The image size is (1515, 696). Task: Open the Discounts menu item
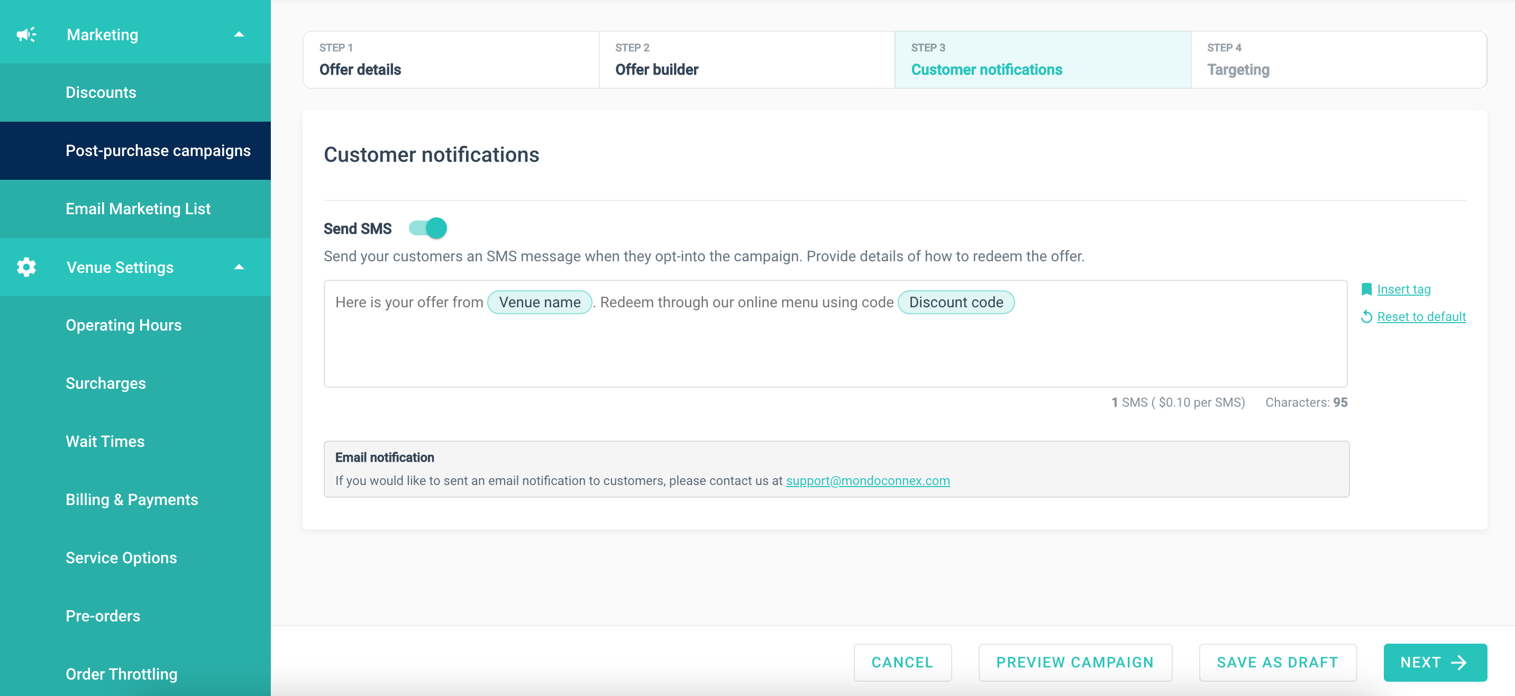click(101, 93)
